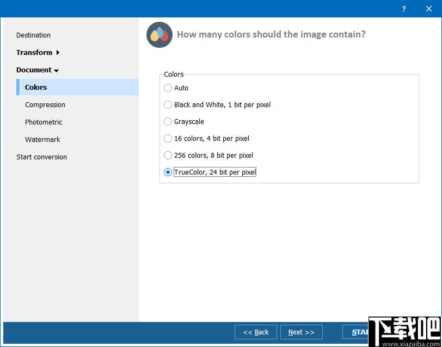Close the conversion wizard window
The width and height of the screenshot is (442, 347).
click(x=429, y=9)
